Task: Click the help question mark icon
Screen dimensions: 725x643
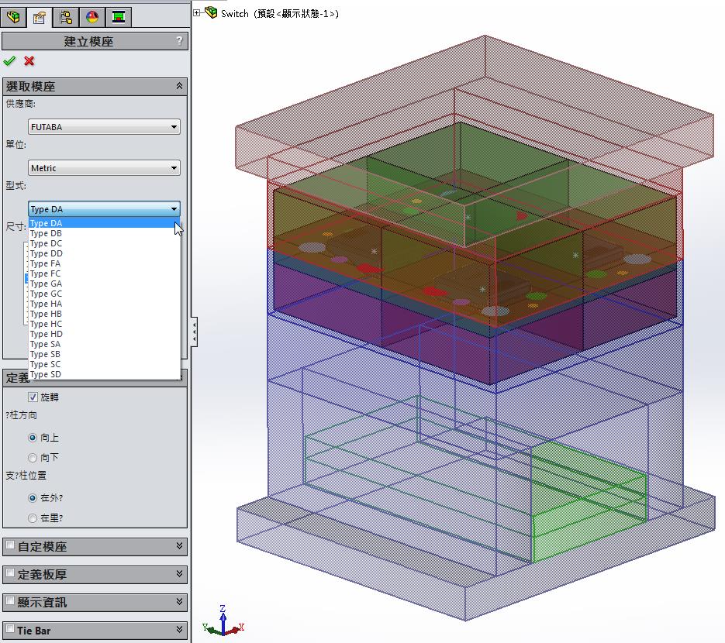Action: tap(180, 41)
